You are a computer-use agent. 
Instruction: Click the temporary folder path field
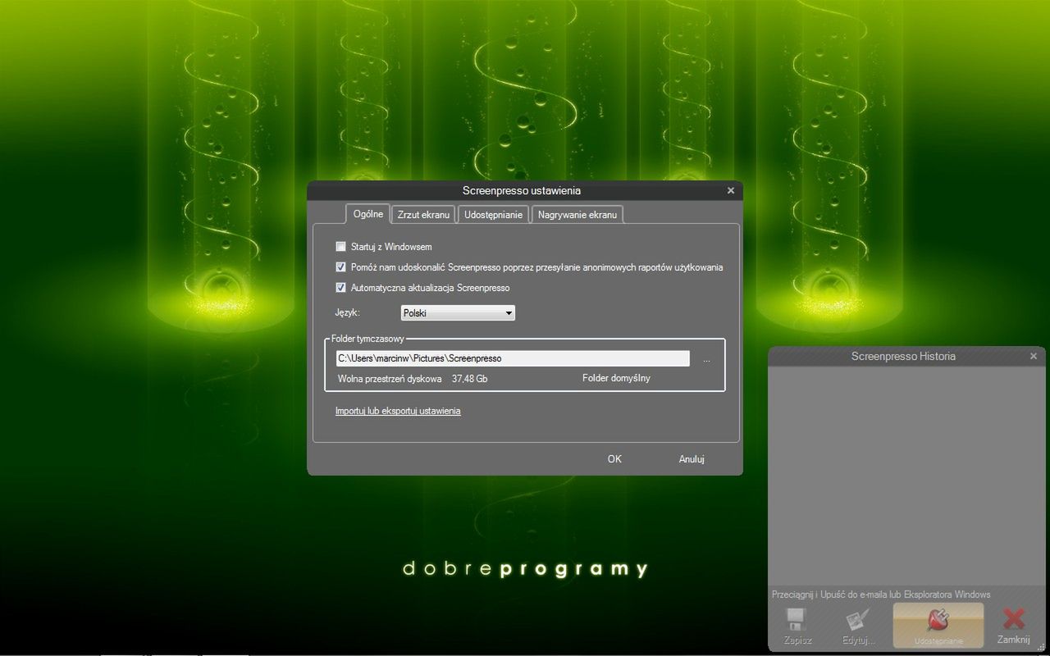[513, 358]
